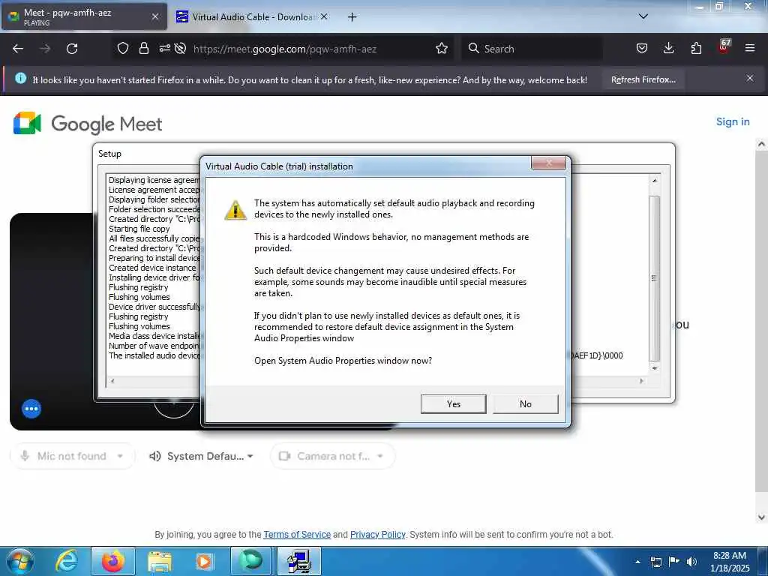Screen dimensions: 768x576
Task: Switch to the Virtual Audio Cable Download tab
Action: [252, 17]
